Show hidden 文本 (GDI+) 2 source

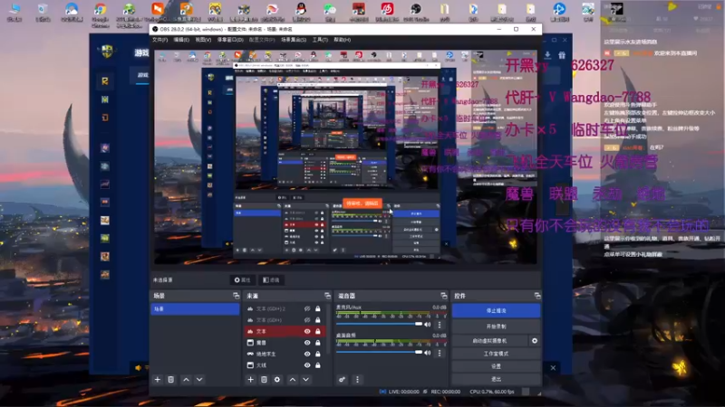click(x=307, y=308)
